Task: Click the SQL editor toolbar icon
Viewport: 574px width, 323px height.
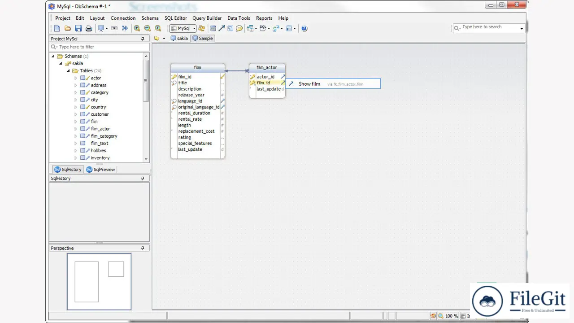Action: point(263,28)
